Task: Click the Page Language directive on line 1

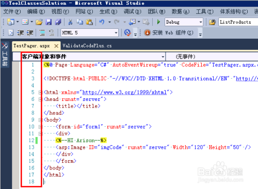Action: [151, 65]
